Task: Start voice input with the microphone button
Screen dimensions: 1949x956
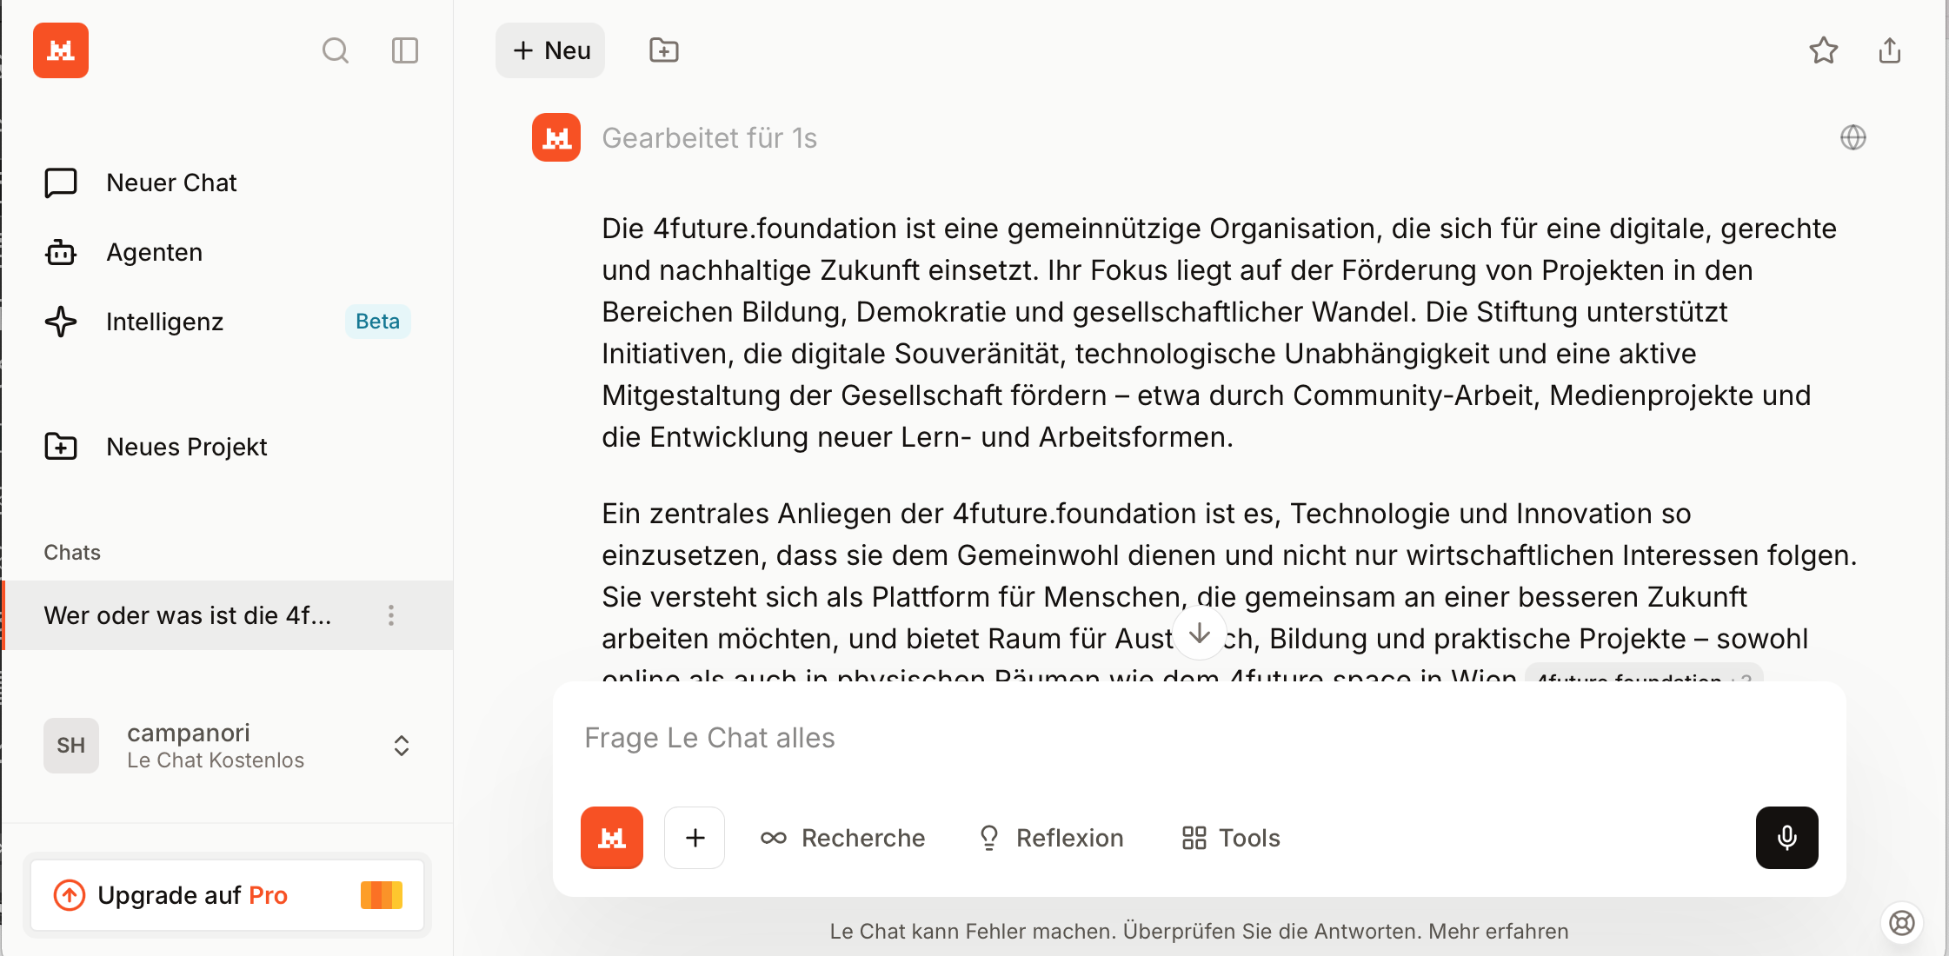Action: pos(1786,838)
